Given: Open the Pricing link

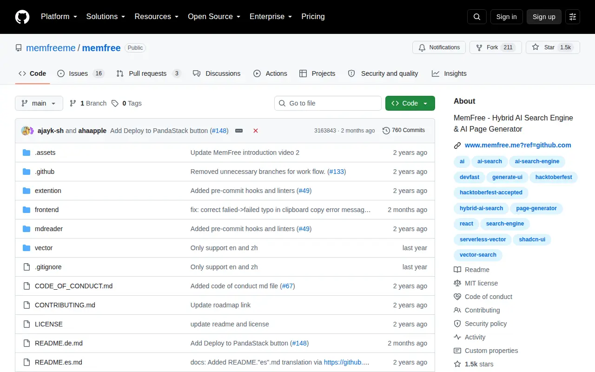Looking at the screenshot, I should pyautogui.click(x=313, y=17).
